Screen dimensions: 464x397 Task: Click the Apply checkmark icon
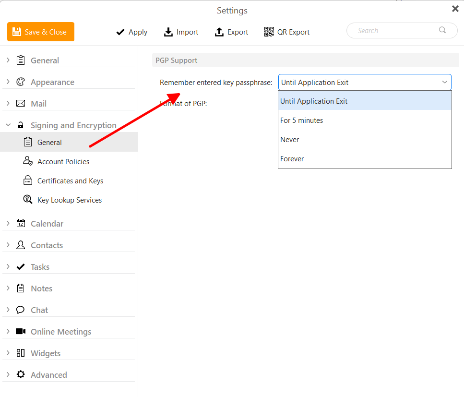(120, 32)
